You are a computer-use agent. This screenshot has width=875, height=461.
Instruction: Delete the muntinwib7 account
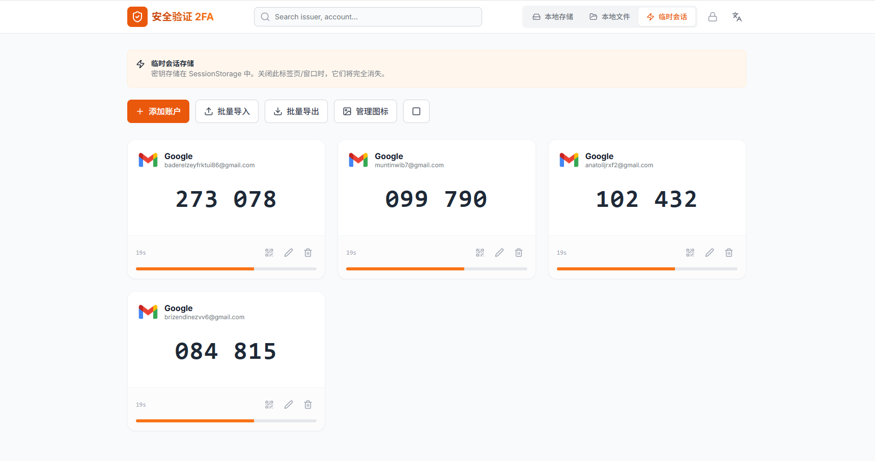click(518, 252)
